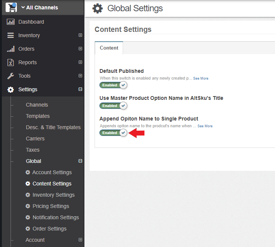Click the Orders bar graph icon
Image resolution: width=275 pixels, height=247 pixels.
click(x=11, y=49)
